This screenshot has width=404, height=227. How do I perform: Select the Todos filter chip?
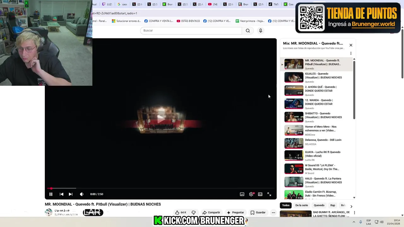point(286,205)
